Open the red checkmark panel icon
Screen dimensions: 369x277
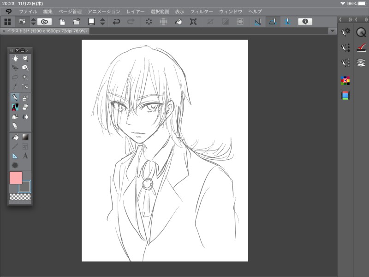tap(361, 48)
